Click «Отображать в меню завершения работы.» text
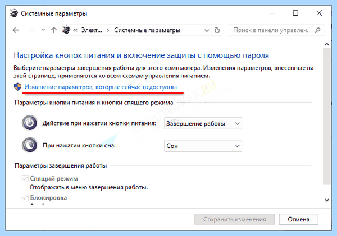337x236 pixels. 89,188
